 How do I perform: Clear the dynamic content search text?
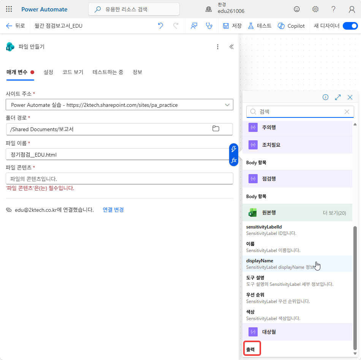point(347,112)
